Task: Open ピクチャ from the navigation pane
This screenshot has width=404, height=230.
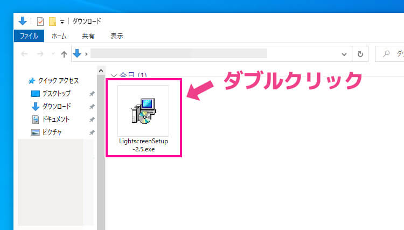Action: click(52, 132)
